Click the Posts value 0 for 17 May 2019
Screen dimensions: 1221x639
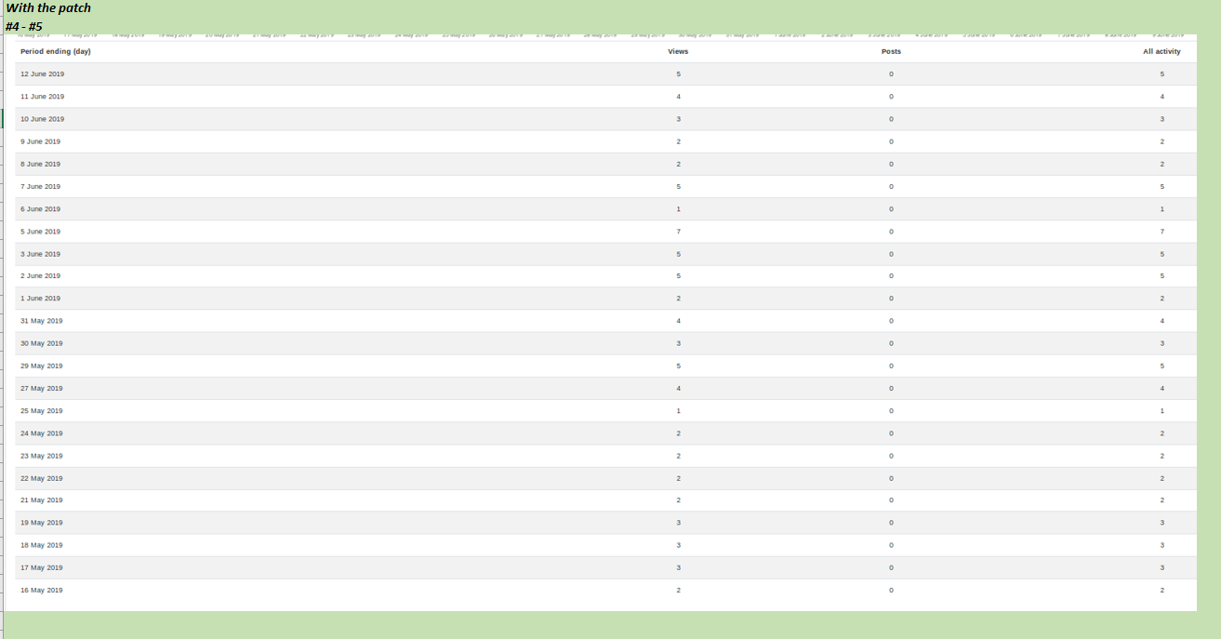891,567
